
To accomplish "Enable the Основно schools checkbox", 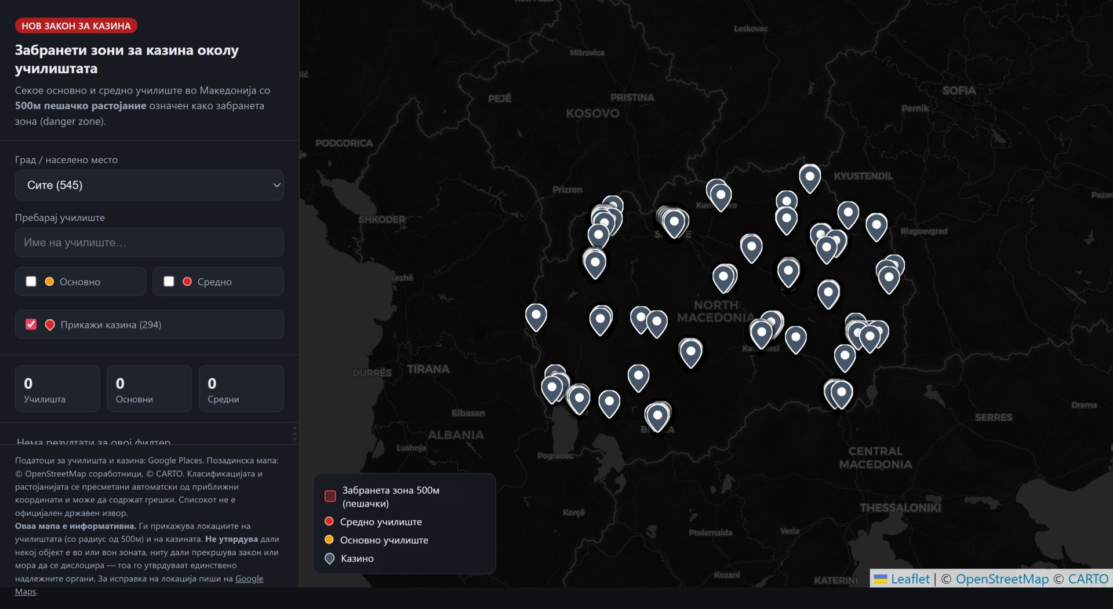I will [31, 282].
